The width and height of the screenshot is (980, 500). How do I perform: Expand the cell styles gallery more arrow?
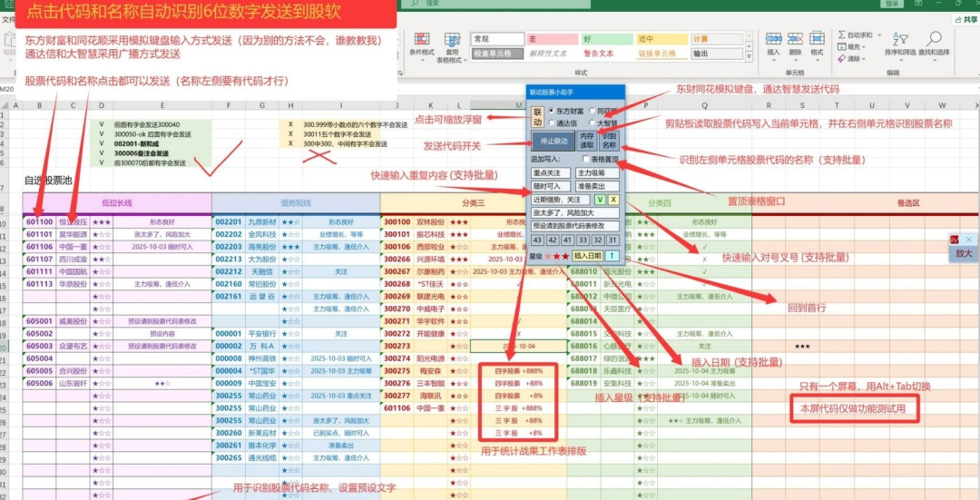click(750, 55)
